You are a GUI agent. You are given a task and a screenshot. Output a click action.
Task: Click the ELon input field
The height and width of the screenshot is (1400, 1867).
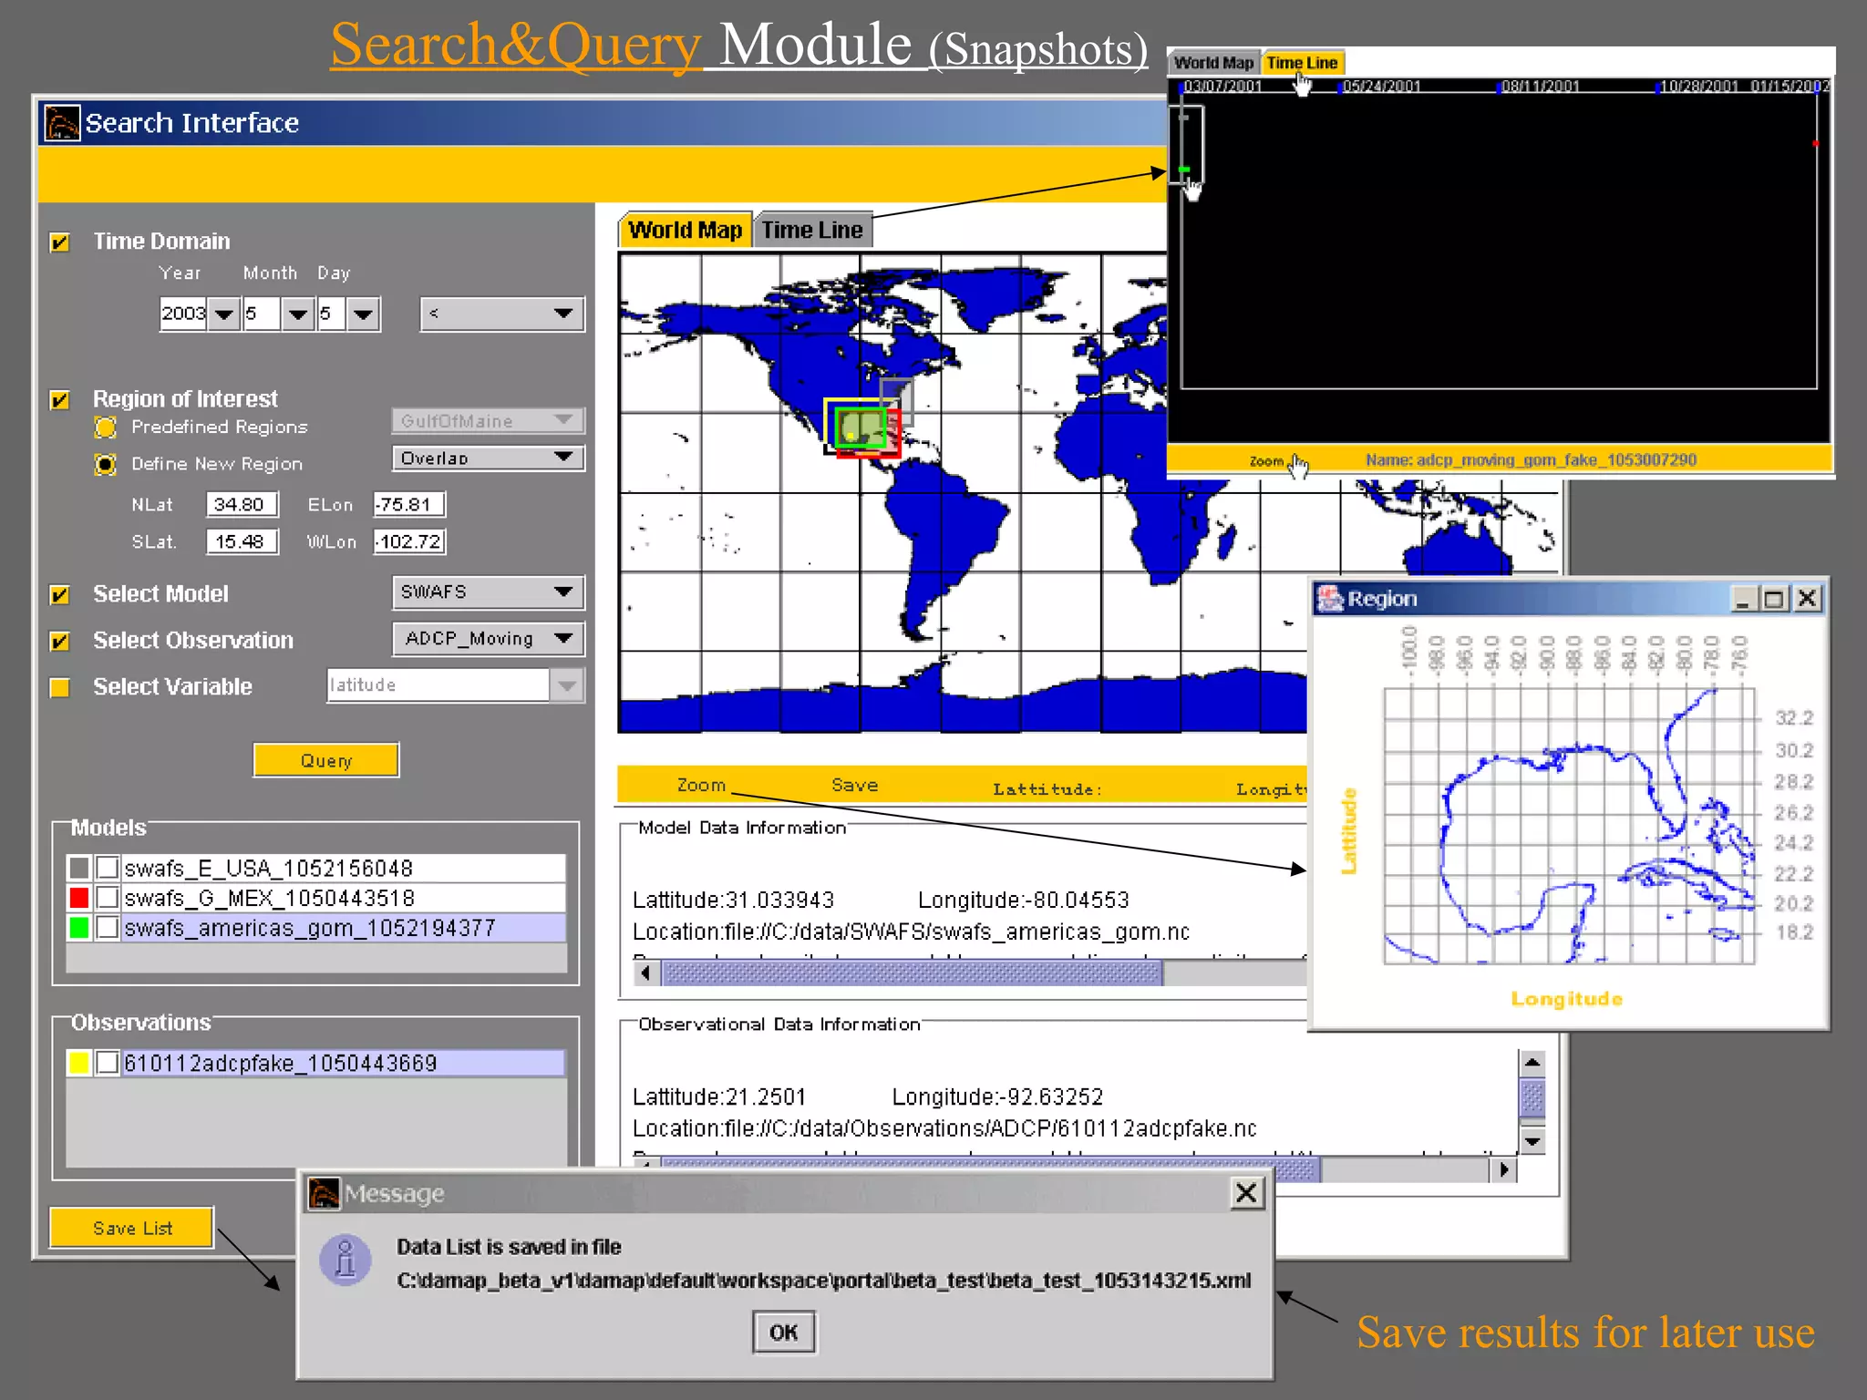409,504
